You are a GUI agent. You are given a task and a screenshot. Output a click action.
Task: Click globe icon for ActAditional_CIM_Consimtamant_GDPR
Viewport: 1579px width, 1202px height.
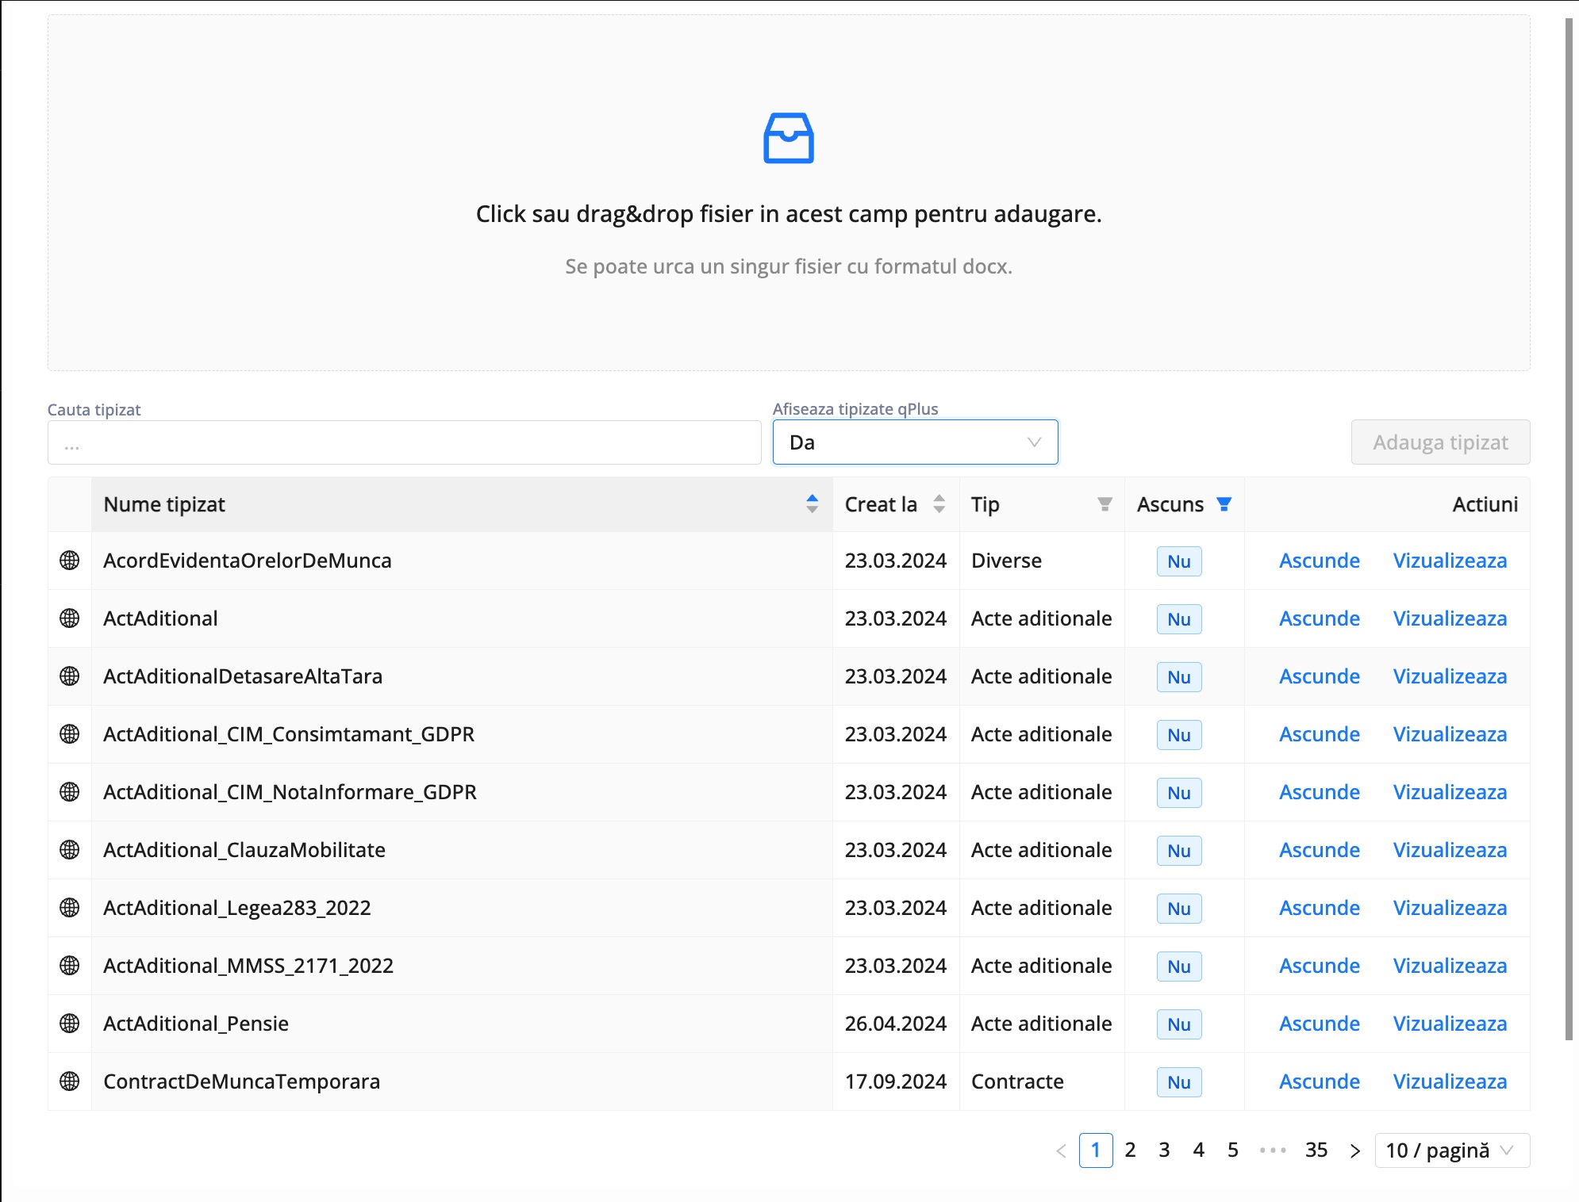(70, 734)
